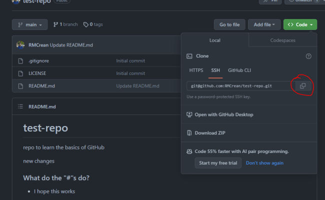Screen dimensions: 325x200
Task: Click the GitHub Desktop icon beside Open with
Action: 189,114
